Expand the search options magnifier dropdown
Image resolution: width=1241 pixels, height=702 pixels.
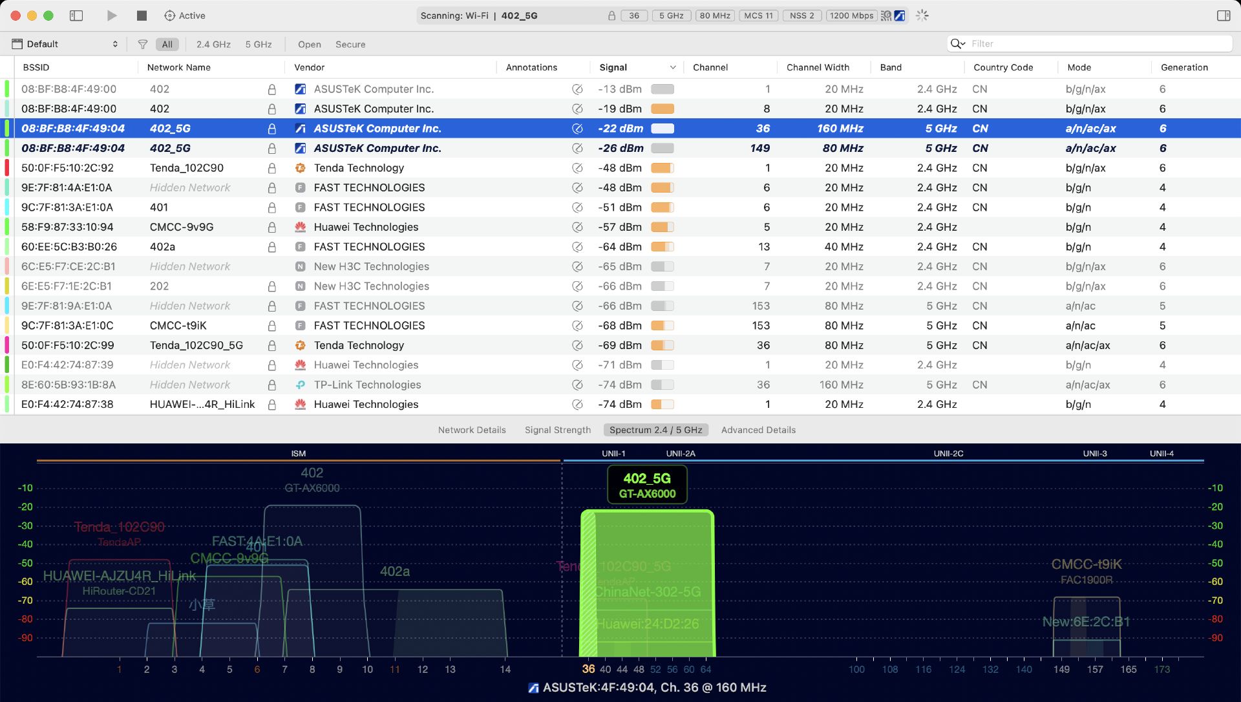point(957,43)
